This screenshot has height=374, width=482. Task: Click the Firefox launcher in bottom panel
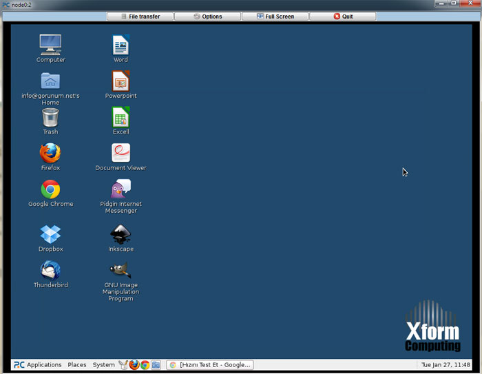pyautogui.click(x=134, y=365)
